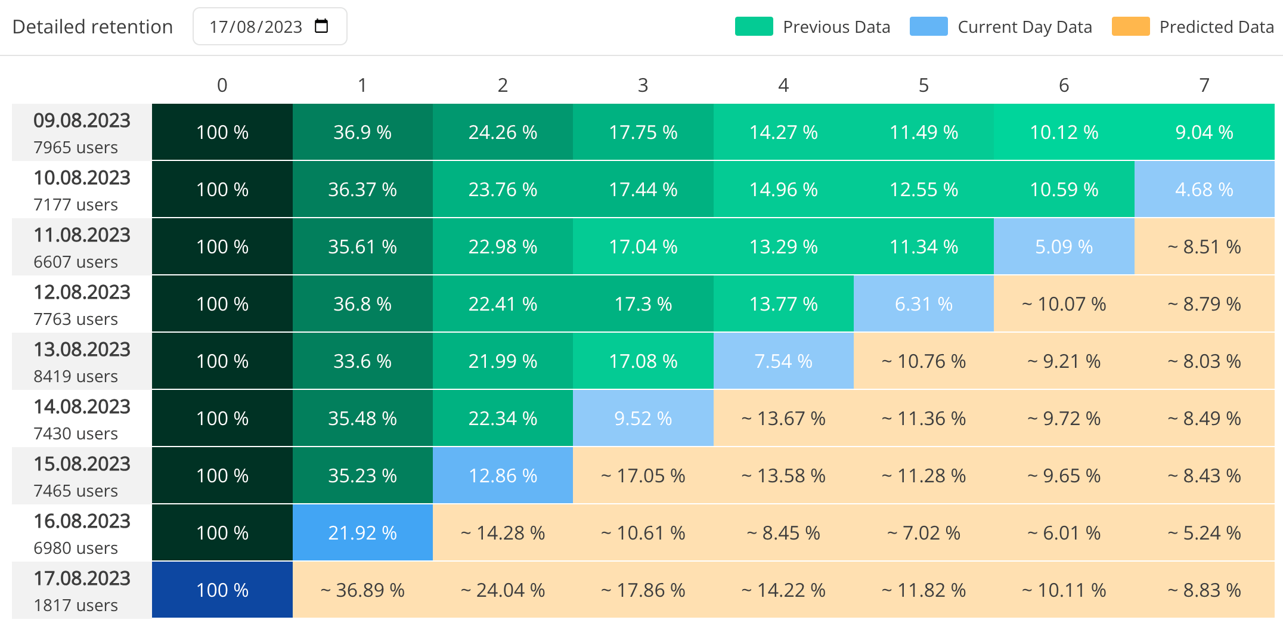
Task: Click the Detailed retention heading
Action: coord(93,26)
